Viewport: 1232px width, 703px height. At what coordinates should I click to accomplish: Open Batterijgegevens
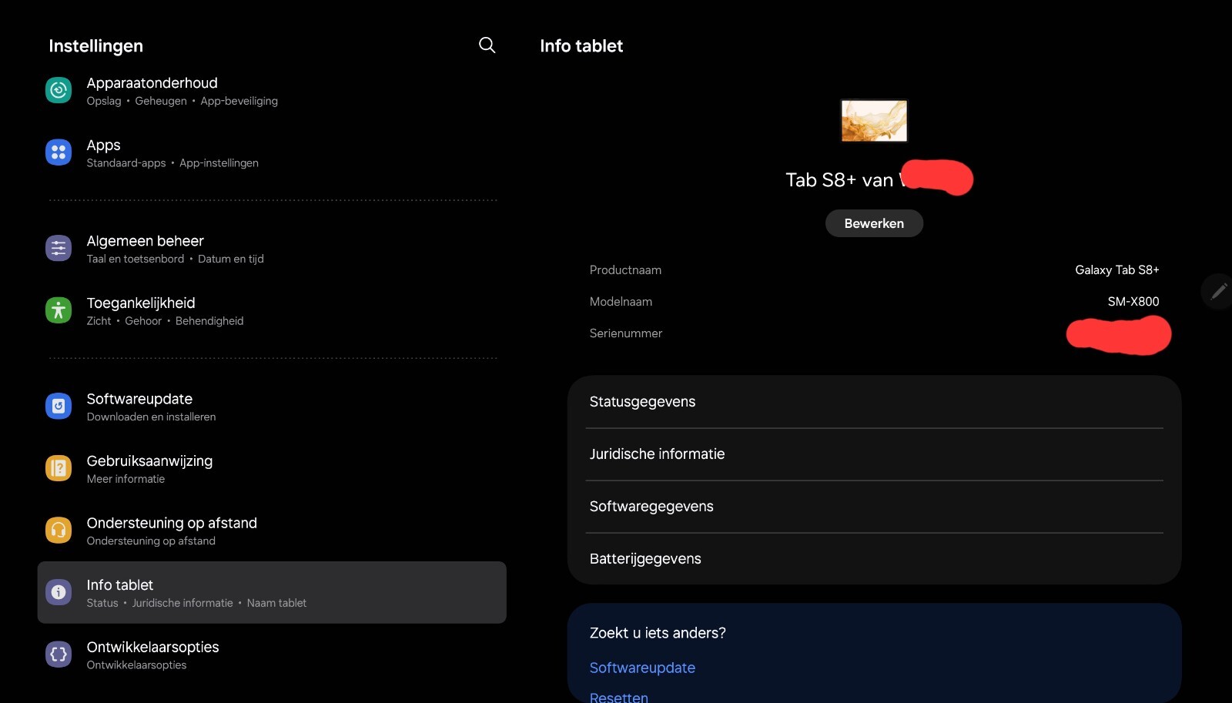[x=874, y=559]
